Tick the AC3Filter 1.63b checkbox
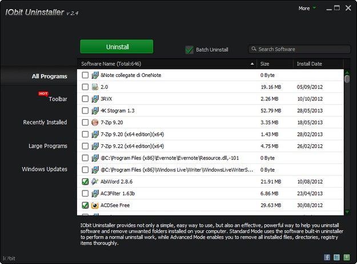357x264 pixels. [x=85, y=193]
